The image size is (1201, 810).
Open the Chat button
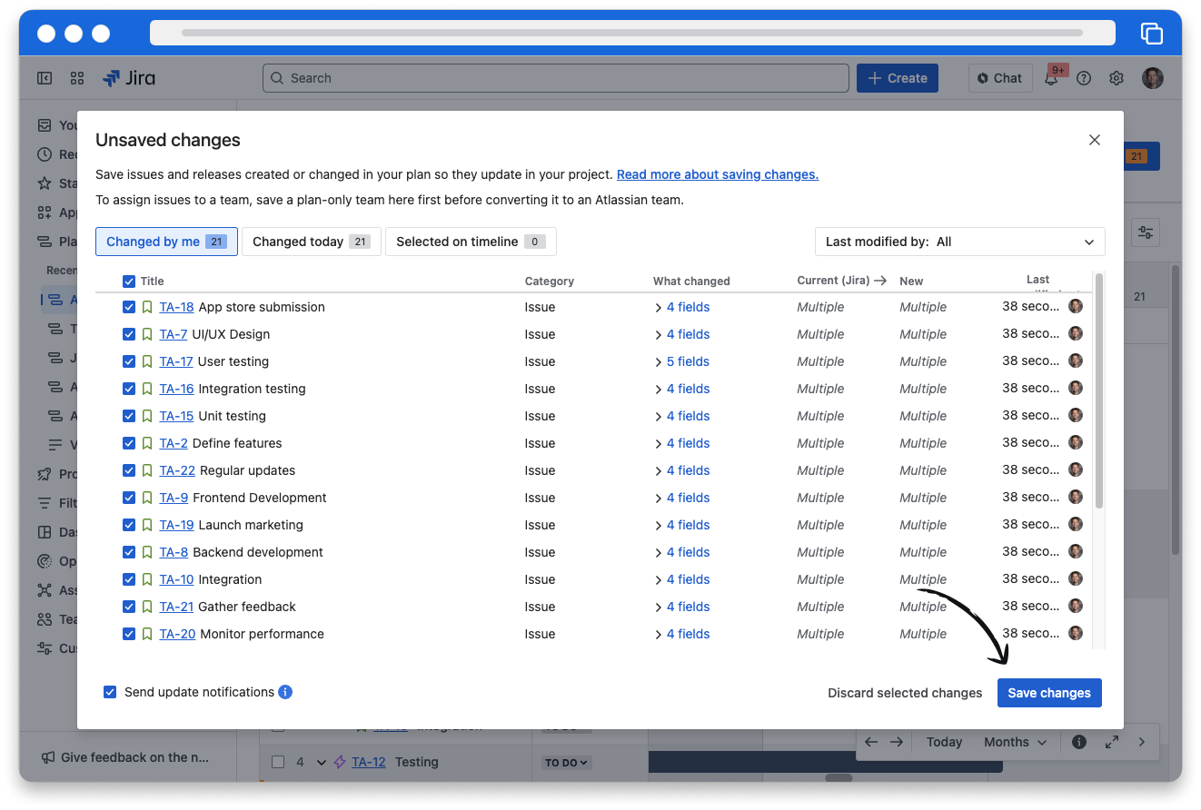(x=999, y=78)
